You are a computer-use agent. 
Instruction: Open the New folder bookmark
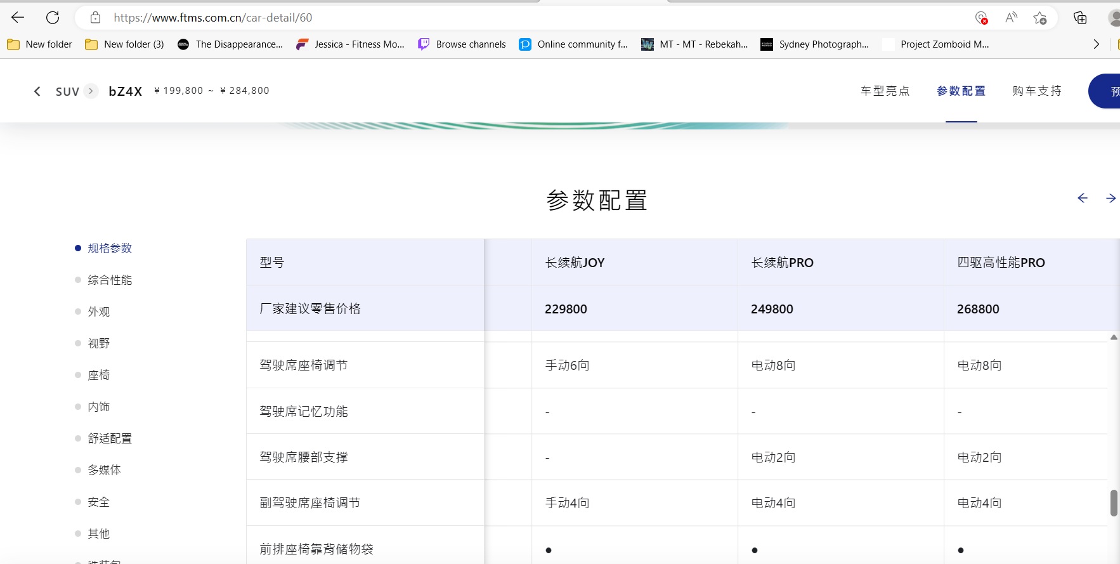pos(39,44)
